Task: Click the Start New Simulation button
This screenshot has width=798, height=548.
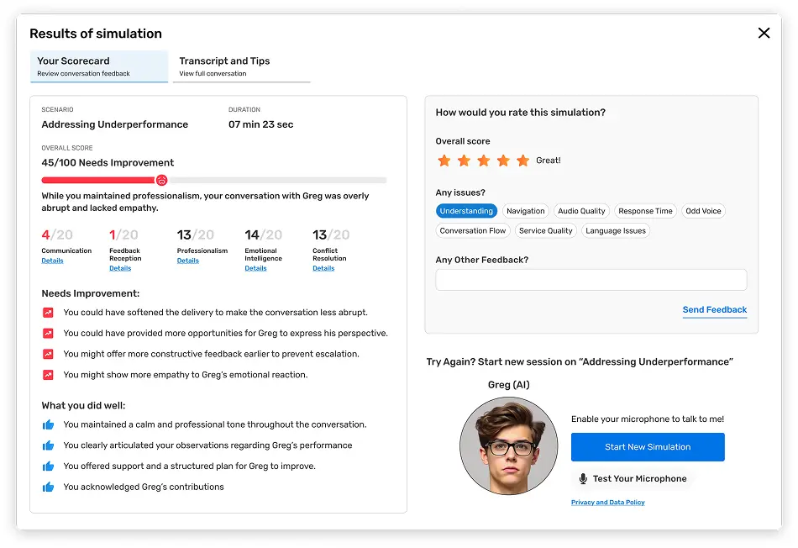Action: pos(648,446)
